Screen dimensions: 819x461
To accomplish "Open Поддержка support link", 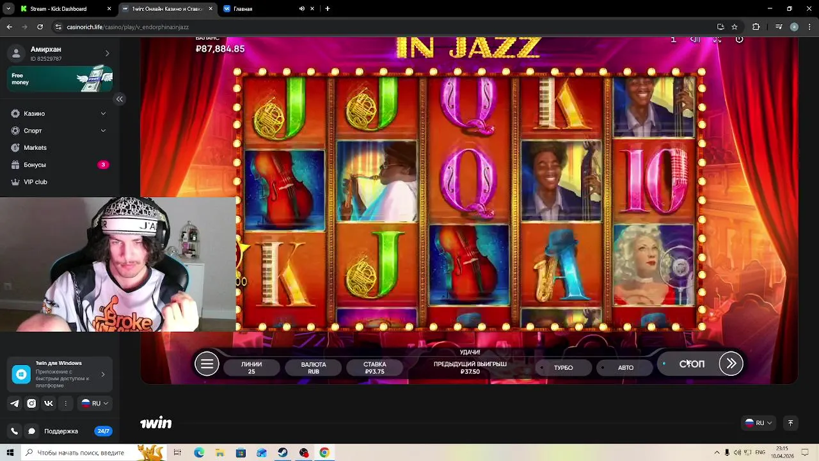I will [x=61, y=432].
